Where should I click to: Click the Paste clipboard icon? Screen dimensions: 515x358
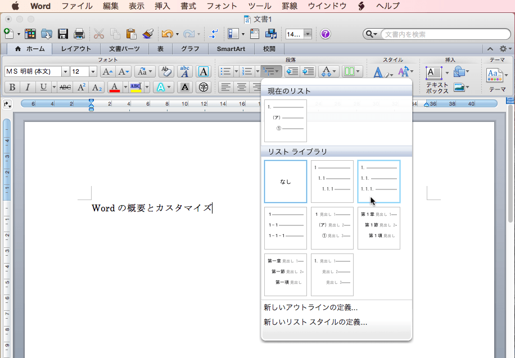pyautogui.click(x=132, y=34)
